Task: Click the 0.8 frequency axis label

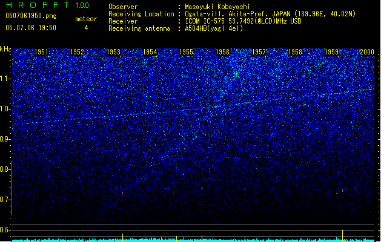Action: tap(5, 169)
